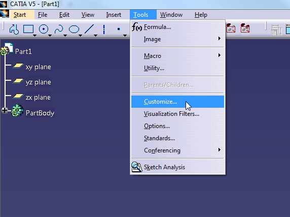
Task: Expand the PartBody node plus sign
Action: tap(5, 110)
